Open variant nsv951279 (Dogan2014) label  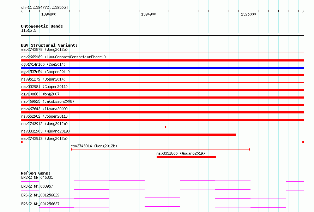43,79
